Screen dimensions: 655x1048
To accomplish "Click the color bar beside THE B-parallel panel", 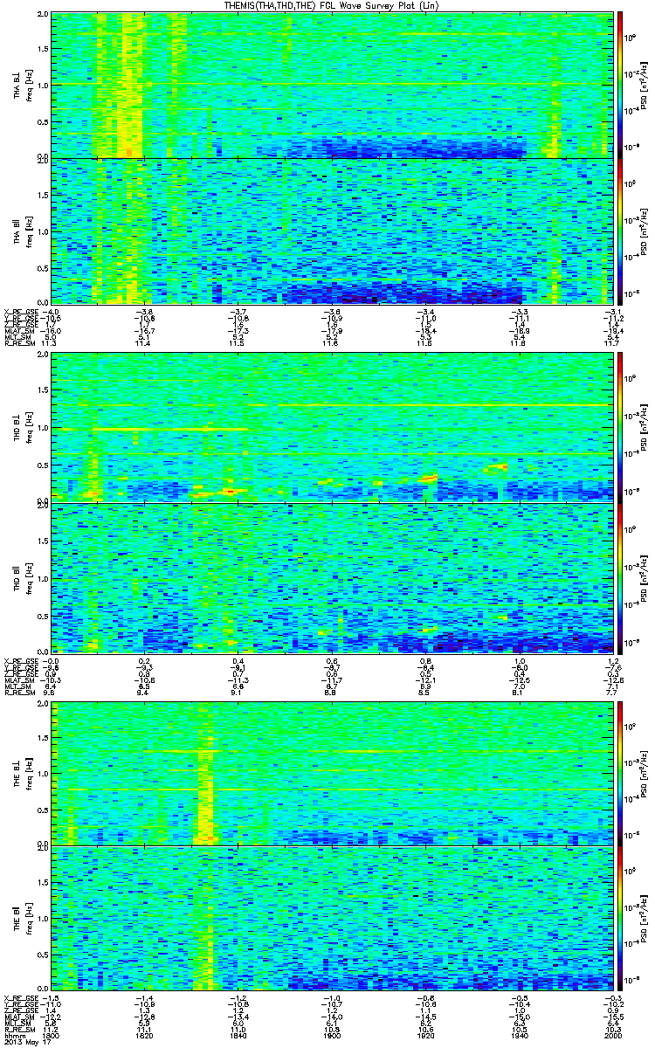I will pos(620,917).
